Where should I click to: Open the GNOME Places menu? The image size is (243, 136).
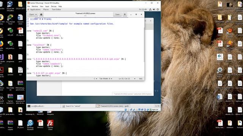[x=46, y=9]
